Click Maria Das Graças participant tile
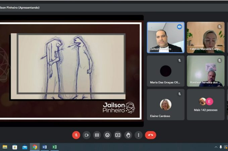The height and width of the screenshot is (151, 228). pos(166,71)
